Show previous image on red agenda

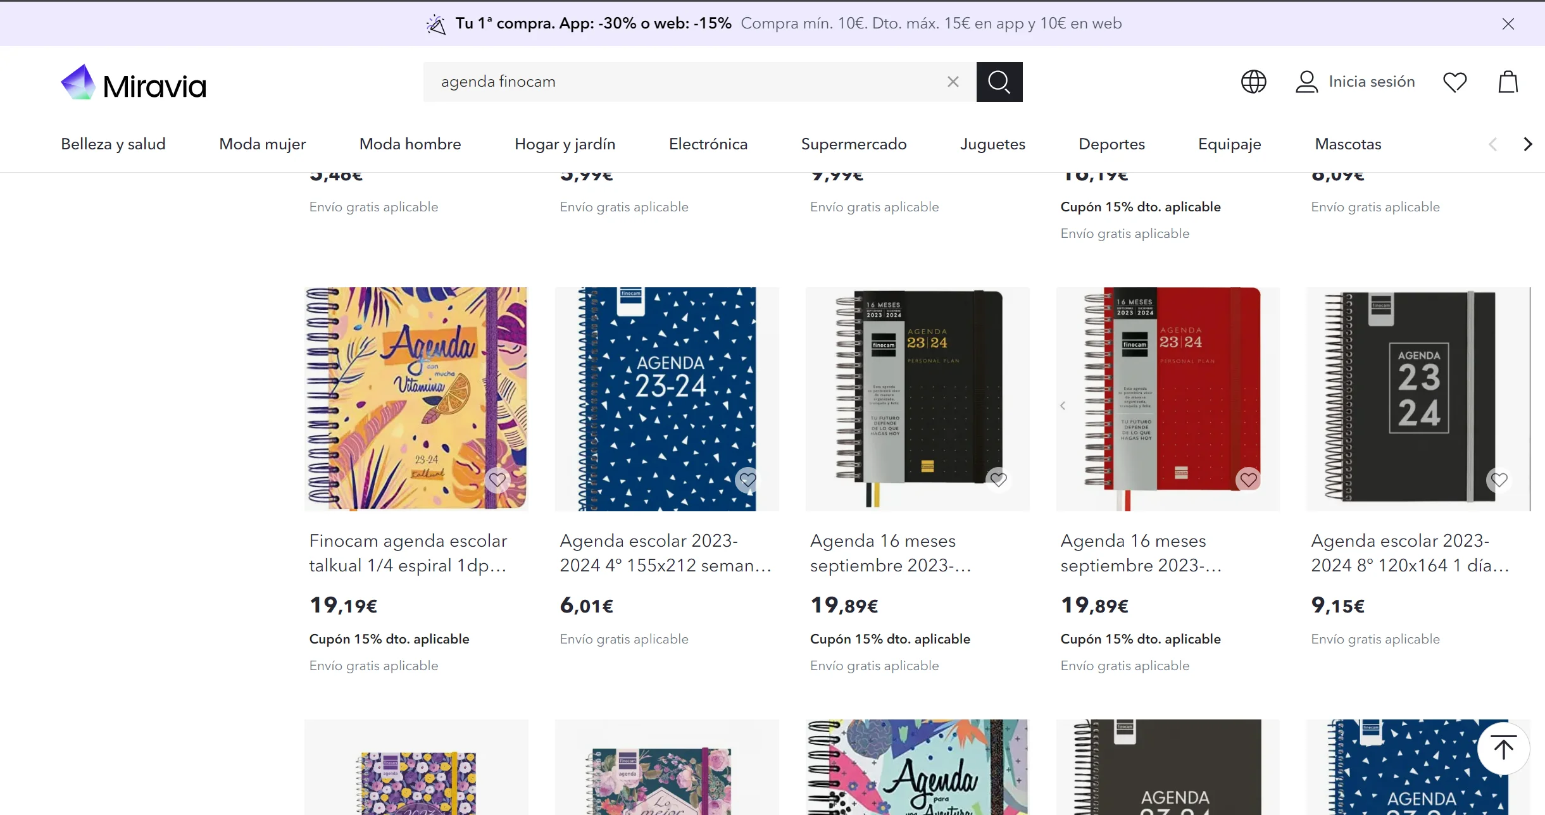(x=1063, y=406)
